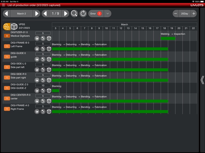Open stopwatch for DIGI-FRAME-A

point(49,111)
